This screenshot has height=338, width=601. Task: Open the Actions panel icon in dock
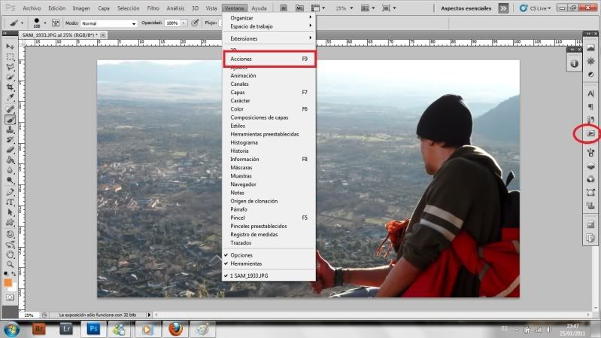point(590,133)
